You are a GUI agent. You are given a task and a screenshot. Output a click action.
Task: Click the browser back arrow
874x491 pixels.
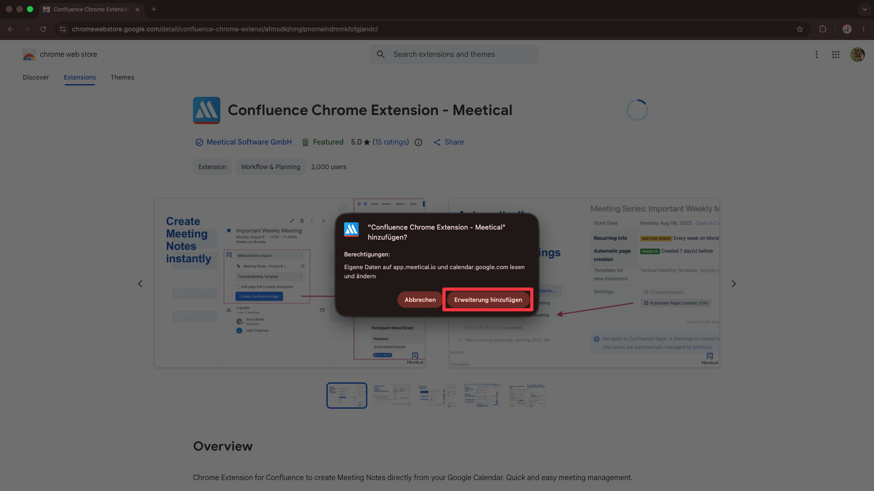pos(10,29)
